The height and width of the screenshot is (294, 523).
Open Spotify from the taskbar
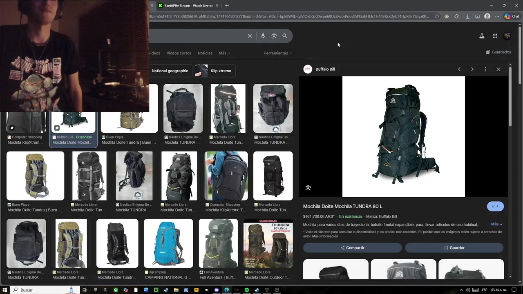(x=247, y=290)
